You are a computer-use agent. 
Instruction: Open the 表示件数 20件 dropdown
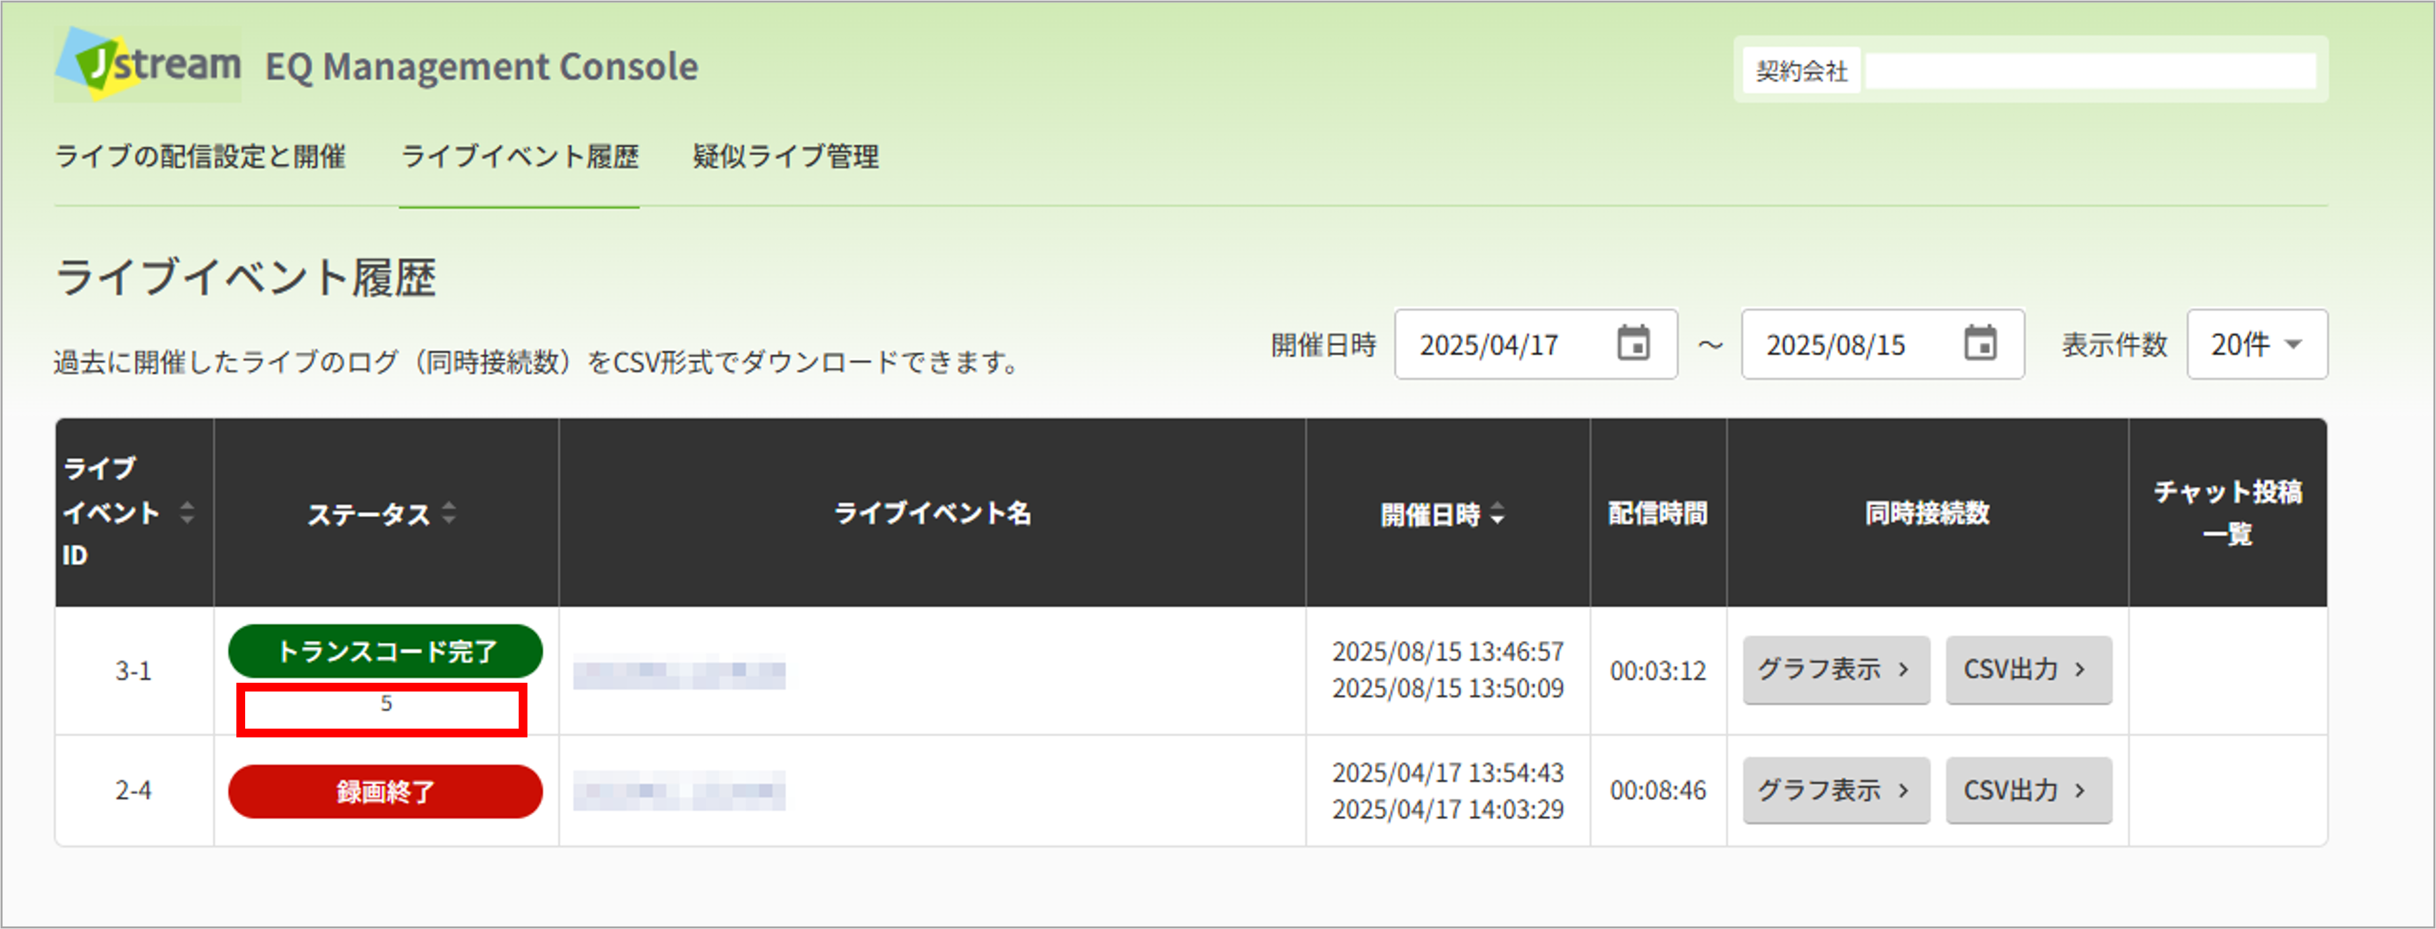2256,344
